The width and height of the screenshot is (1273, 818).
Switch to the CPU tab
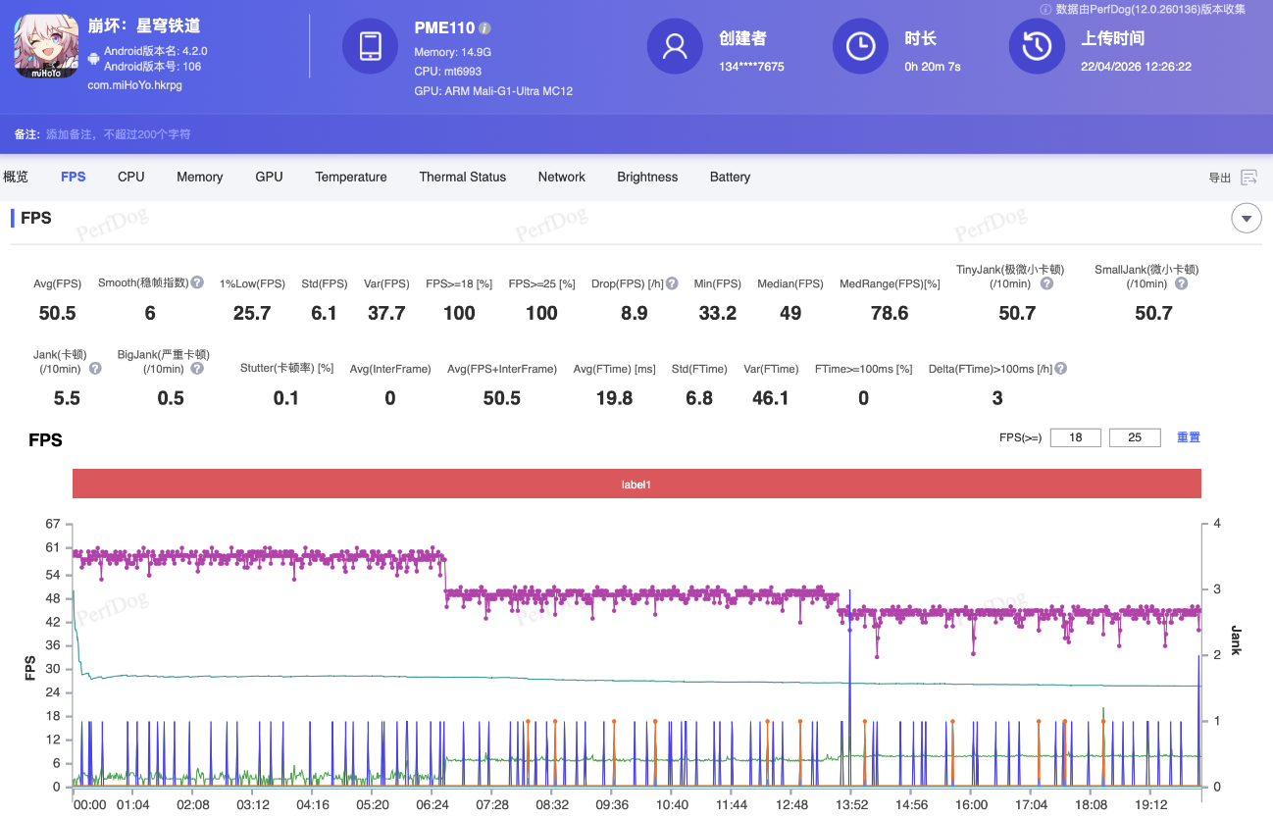pyautogui.click(x=130, y=178)
